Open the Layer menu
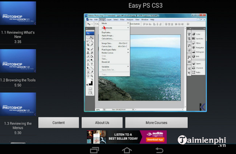Image resolution: width=236 pixels, height=154 pixels. click(109, 20)
